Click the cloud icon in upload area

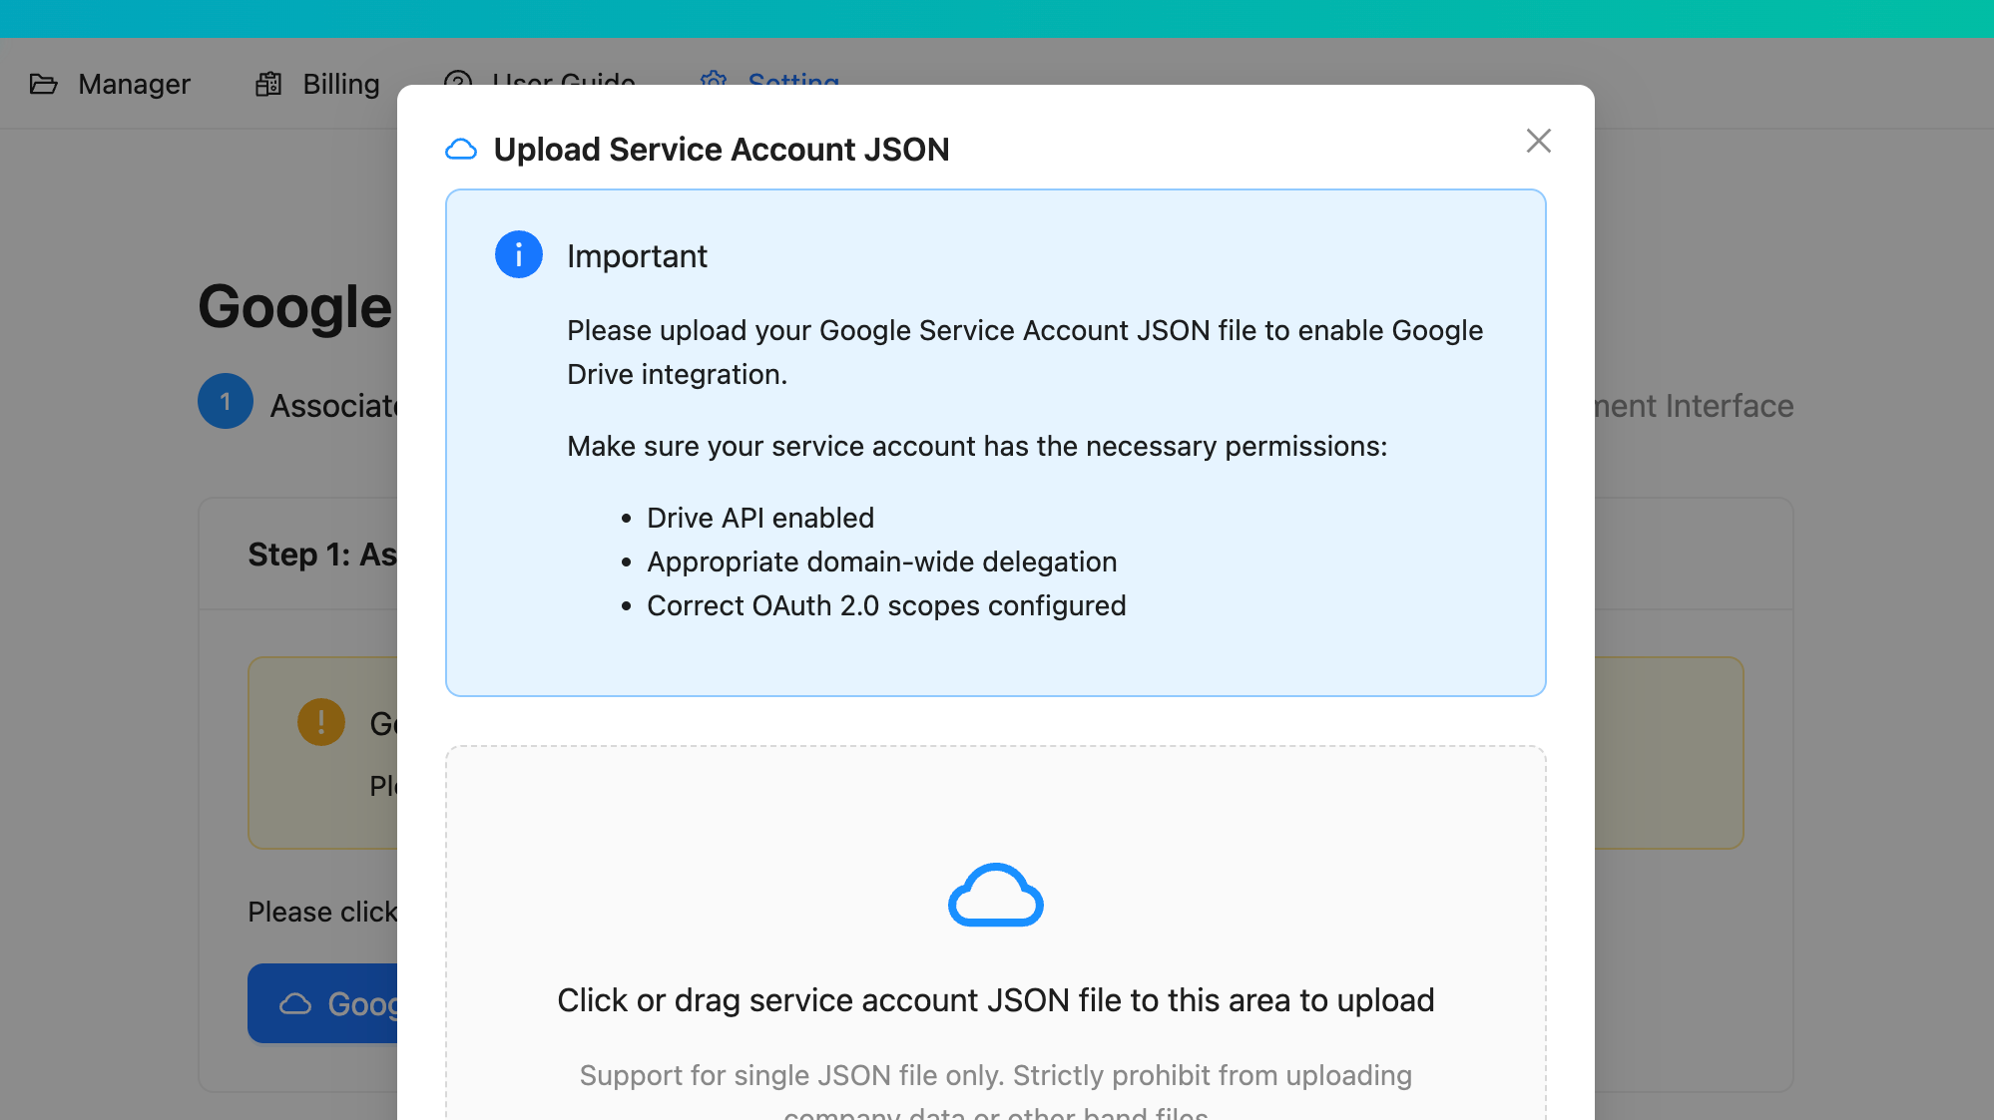coord(995,895)
